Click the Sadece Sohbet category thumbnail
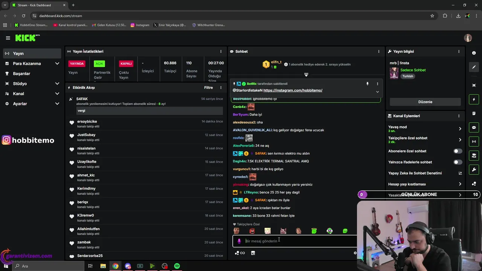Image resolution: width=482 pixels, height=271 pixels. click(x=394, y=73)
